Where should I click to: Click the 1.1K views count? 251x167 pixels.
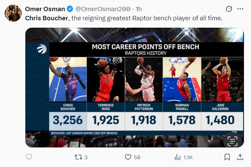point(188,157)
